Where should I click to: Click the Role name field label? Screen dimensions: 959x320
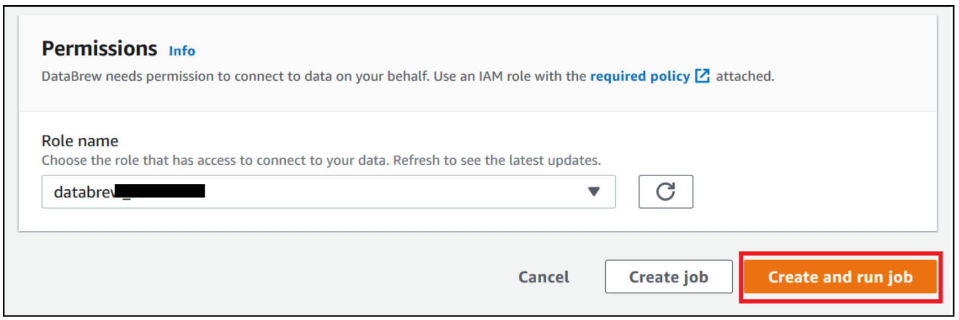click(80, 141)
